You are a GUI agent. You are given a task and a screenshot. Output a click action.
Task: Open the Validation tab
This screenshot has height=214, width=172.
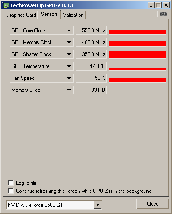coord(73,15)
